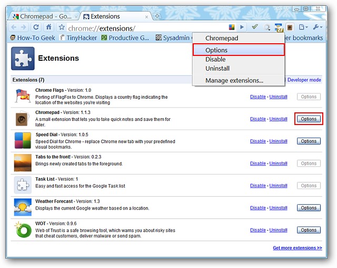Choose Uninstall in the Chromepad context menu
Viewport: 337px width, 268px height.
(239, 69)
